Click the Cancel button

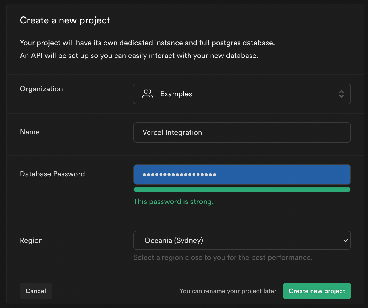[36, 291]
